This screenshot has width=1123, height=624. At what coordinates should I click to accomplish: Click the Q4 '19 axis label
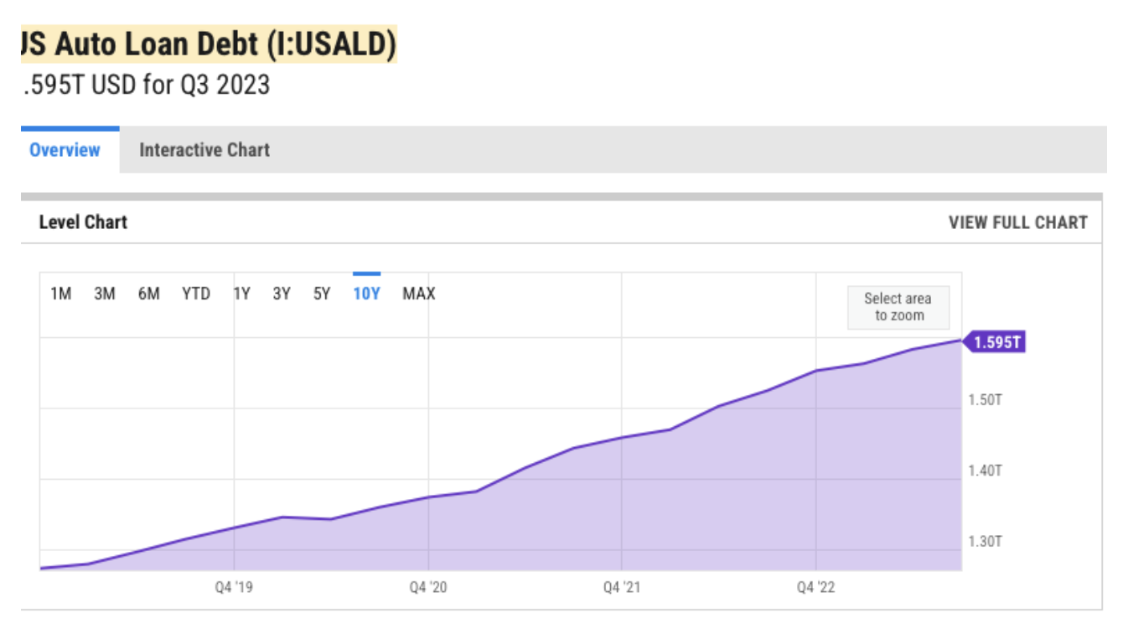(234, 588)
